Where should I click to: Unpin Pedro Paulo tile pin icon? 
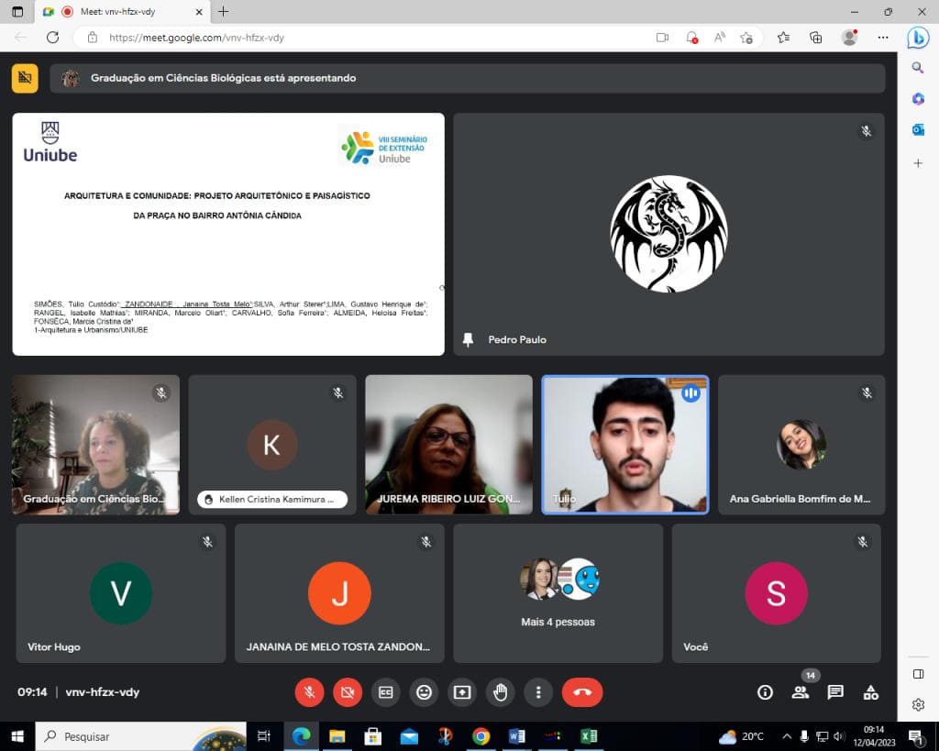(469, 339)
